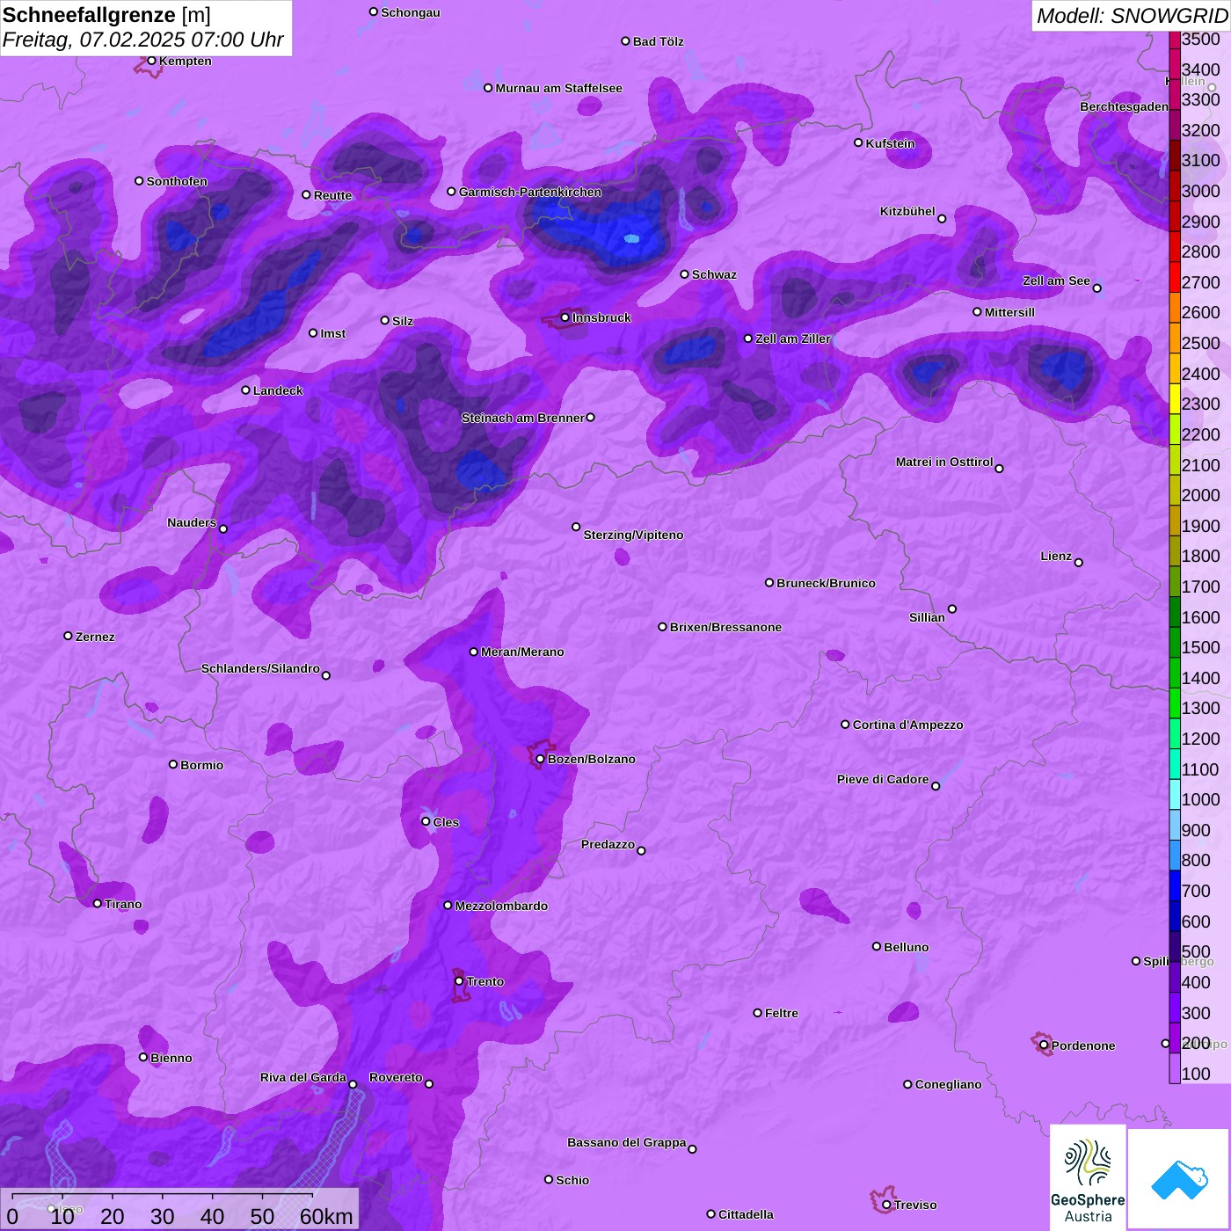This screenshot has width=1231, height=1231.
Task: Click the legend value '100'
Action: click(1196, 1074)
